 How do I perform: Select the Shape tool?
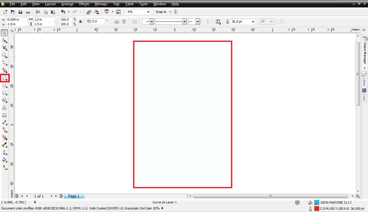[x=4, y=40]
